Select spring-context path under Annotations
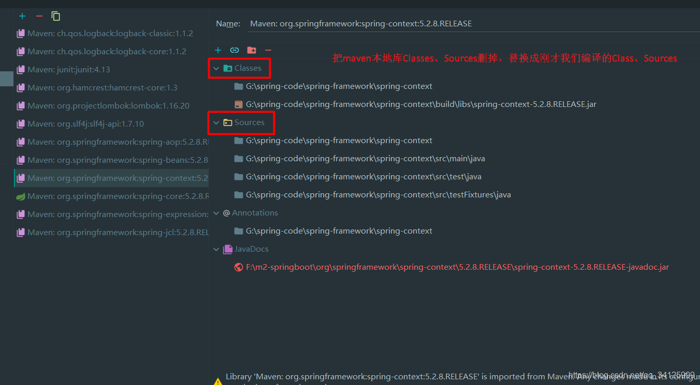700x385 pixels. (x=339, y=231)
